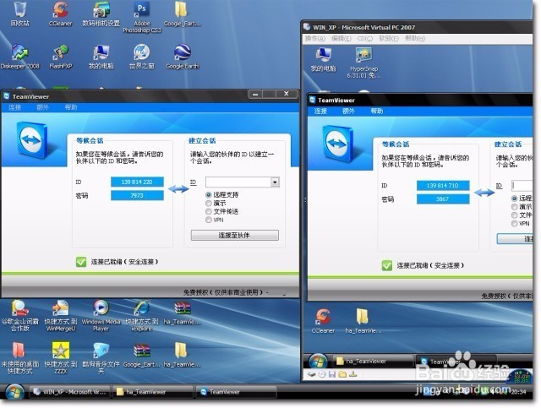Click password value 3867

tap(443, 199)
